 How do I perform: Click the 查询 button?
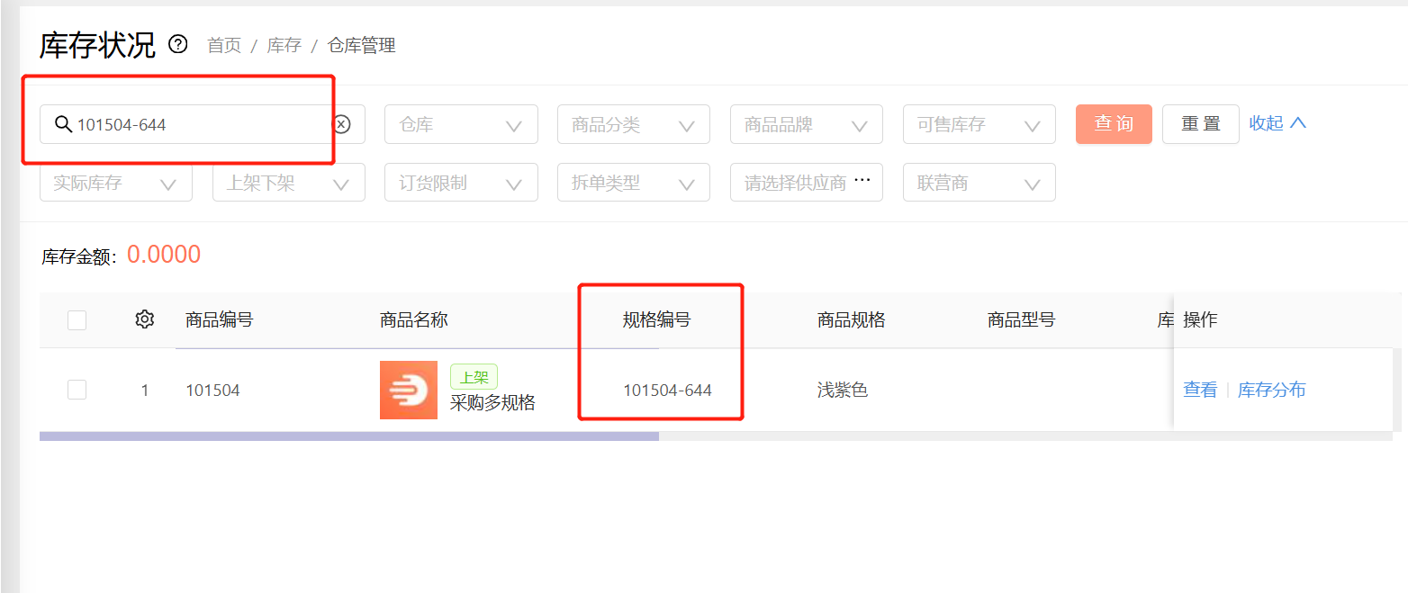click(1114, 124)
